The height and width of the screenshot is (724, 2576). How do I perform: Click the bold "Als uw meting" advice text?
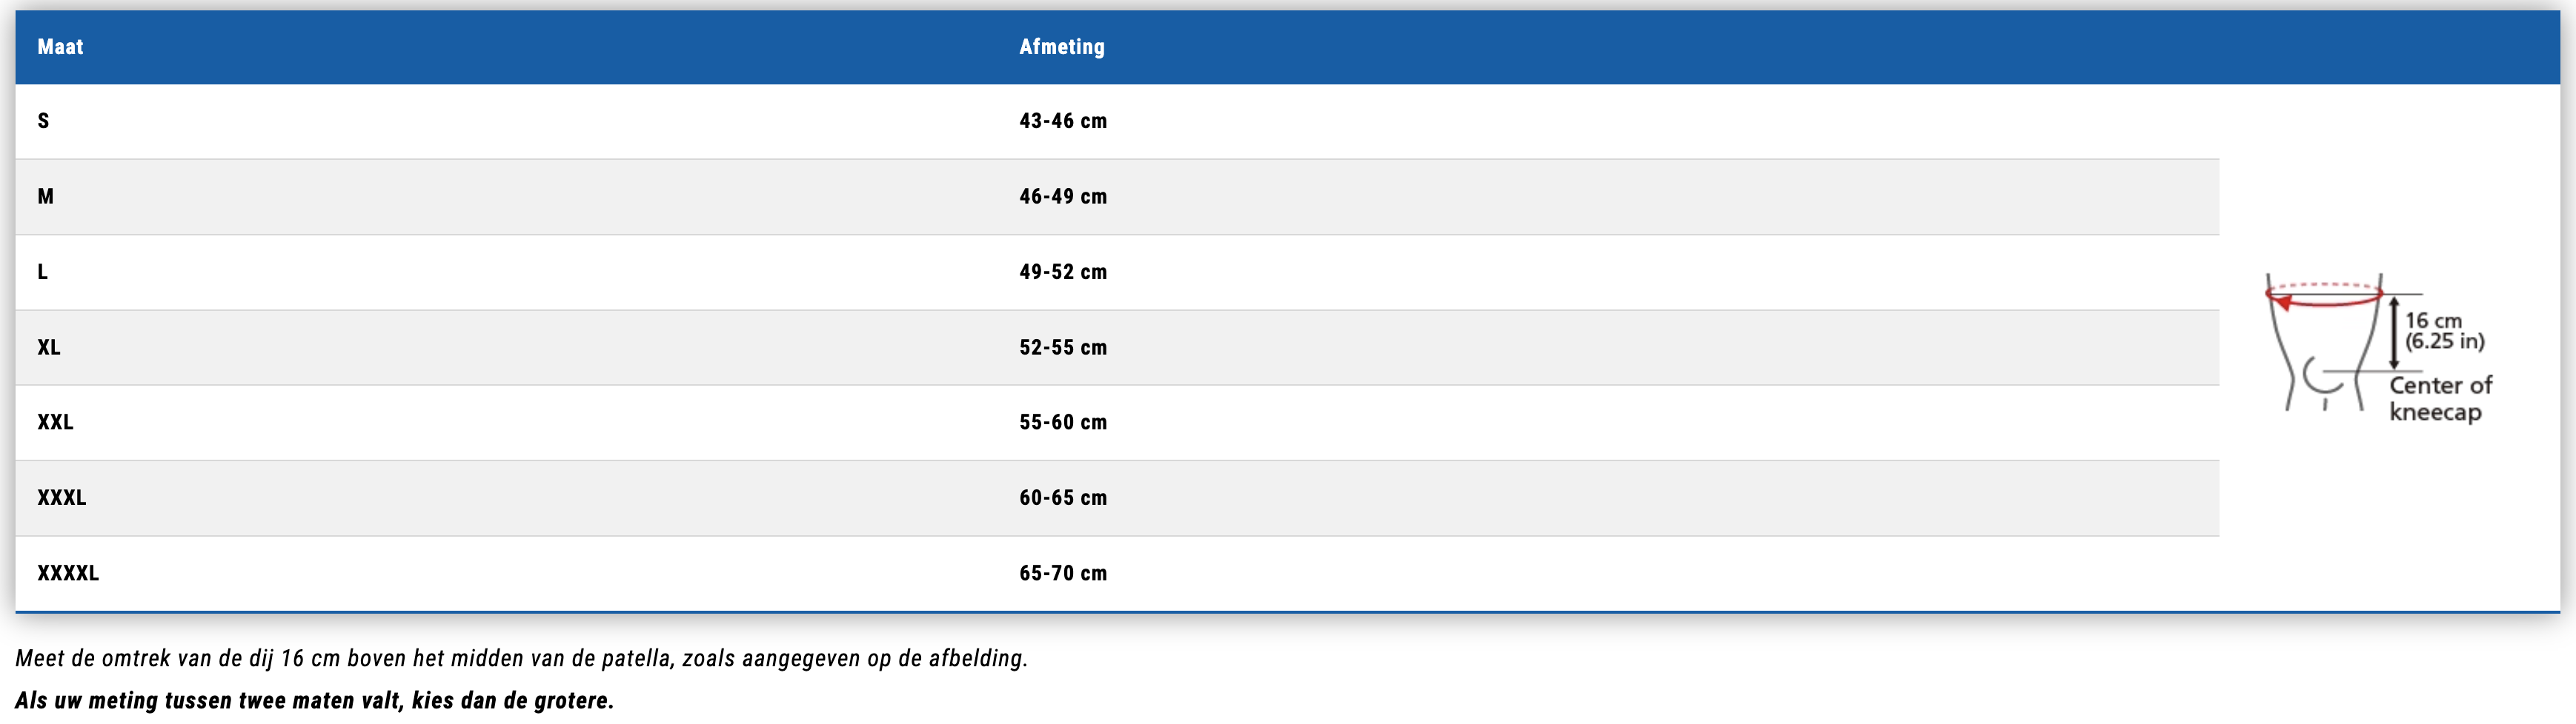pyautogui.click(x=314, y=700)
